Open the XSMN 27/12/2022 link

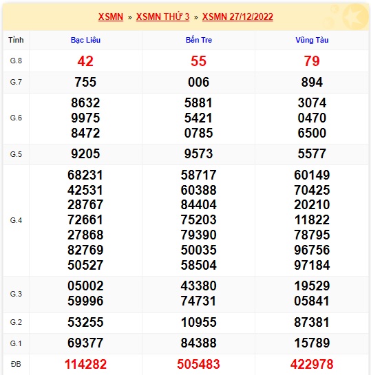point(237,17)
